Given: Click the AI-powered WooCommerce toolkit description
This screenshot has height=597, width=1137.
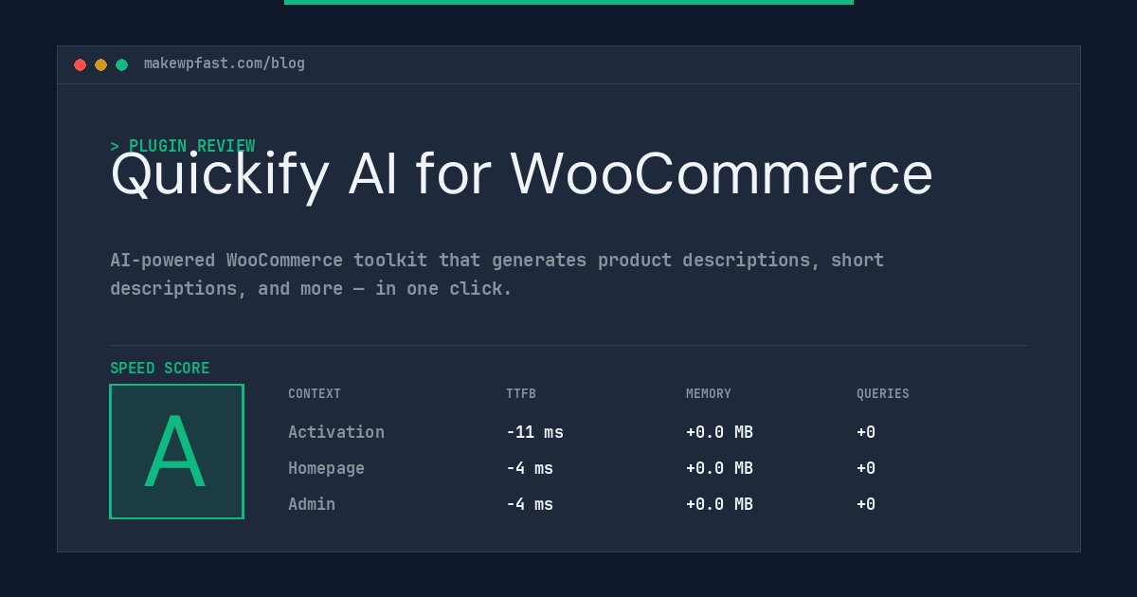Looking at the screenshot, I should (497, 274).
